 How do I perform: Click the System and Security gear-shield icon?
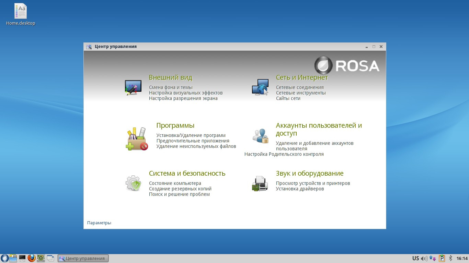pyautogui.click(x=133, y=183)
